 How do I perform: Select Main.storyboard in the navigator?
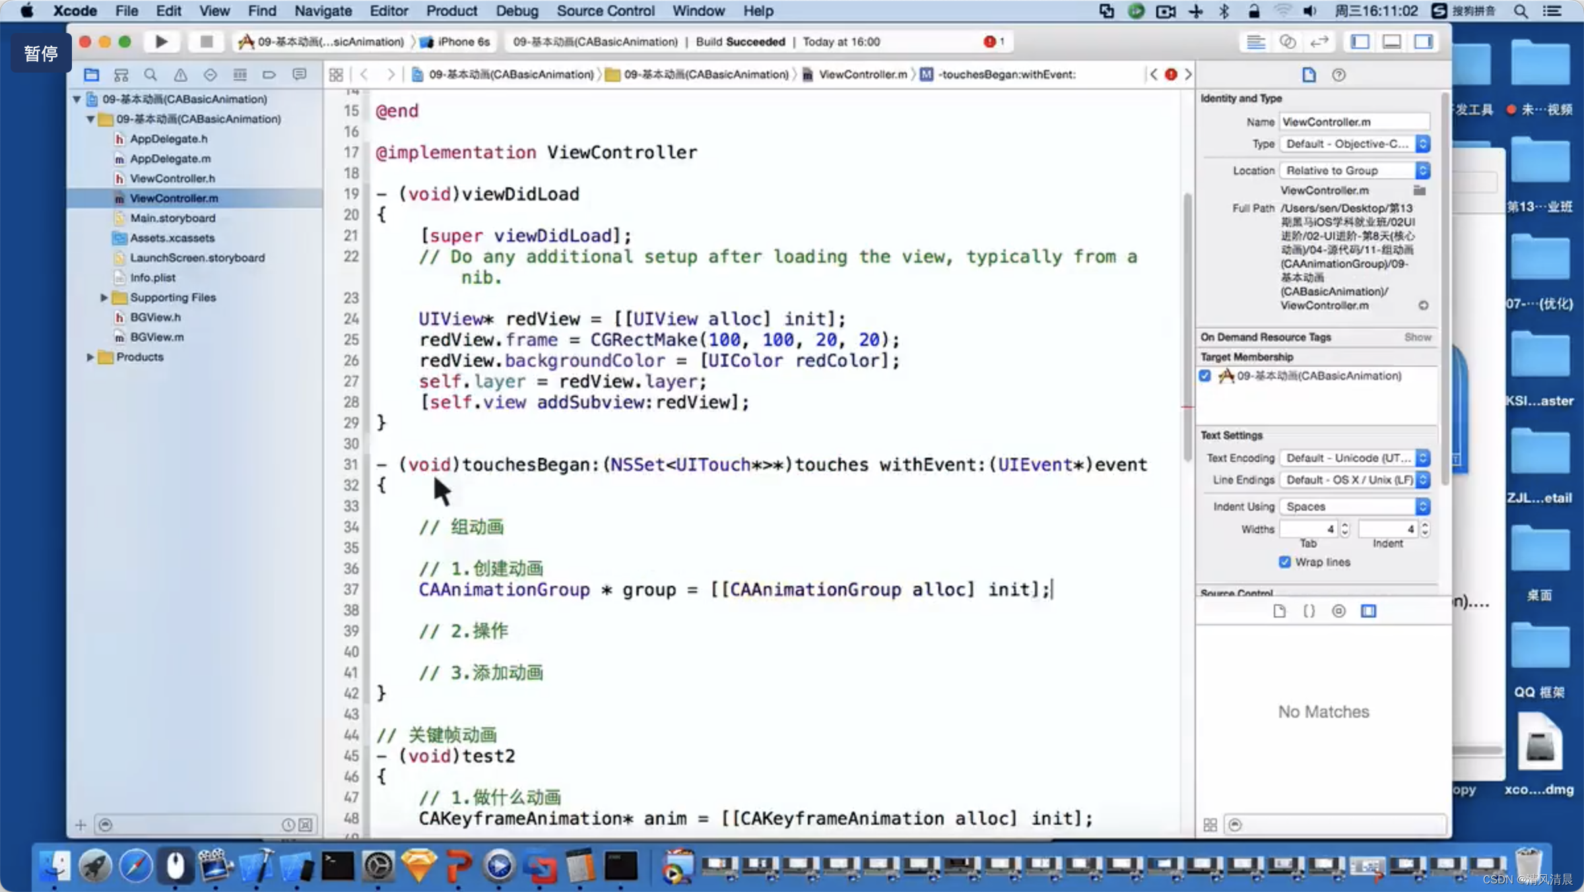[x=172, y=218]
